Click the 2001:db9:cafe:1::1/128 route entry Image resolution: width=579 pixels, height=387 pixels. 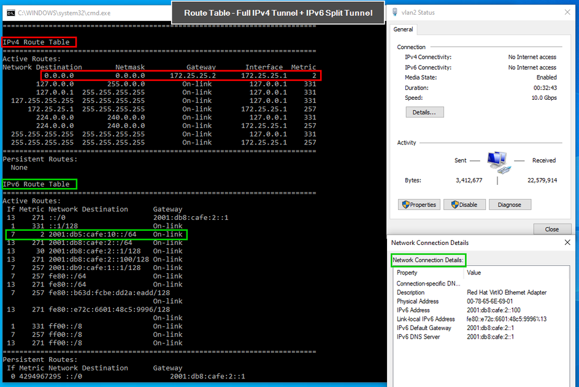(x=94, y=268)
